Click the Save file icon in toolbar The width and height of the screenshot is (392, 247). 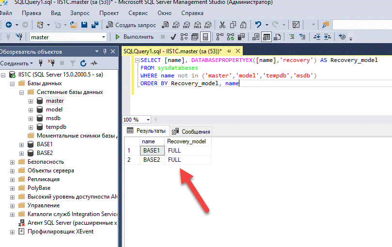(x=84, y=25)
